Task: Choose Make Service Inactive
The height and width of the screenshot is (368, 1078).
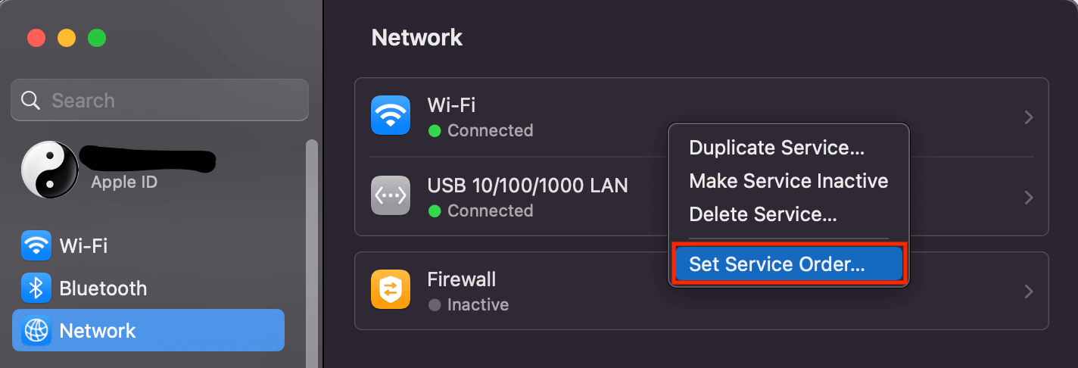Action: click(x=788, y=181)
